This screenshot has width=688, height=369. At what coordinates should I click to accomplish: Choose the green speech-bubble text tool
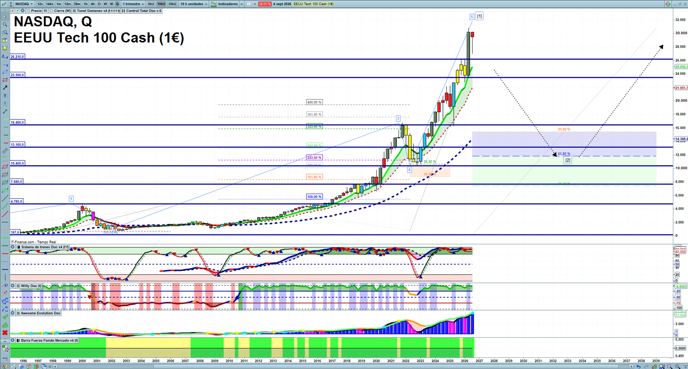coord(5,104)
